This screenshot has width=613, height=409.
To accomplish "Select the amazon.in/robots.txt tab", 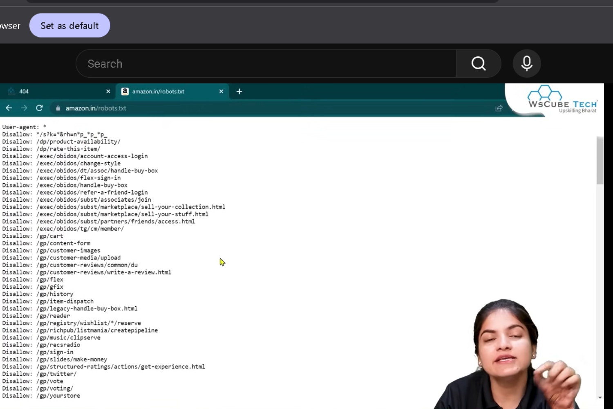I will click(x=172, y=91).
